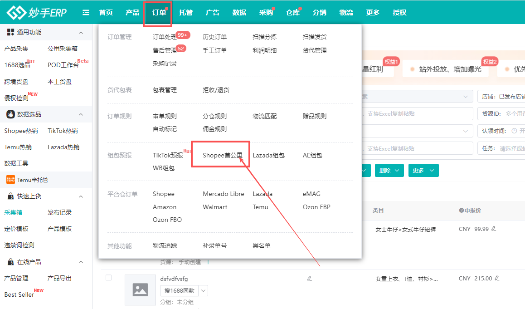This screenshot has height=309, width=525.
Task: Select 黑名单 under 其他功能
Action: coord(262,245)
